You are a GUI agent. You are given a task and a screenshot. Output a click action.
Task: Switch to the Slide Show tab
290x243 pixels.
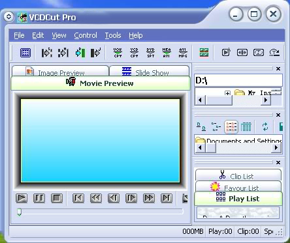(x=150, y=71)
